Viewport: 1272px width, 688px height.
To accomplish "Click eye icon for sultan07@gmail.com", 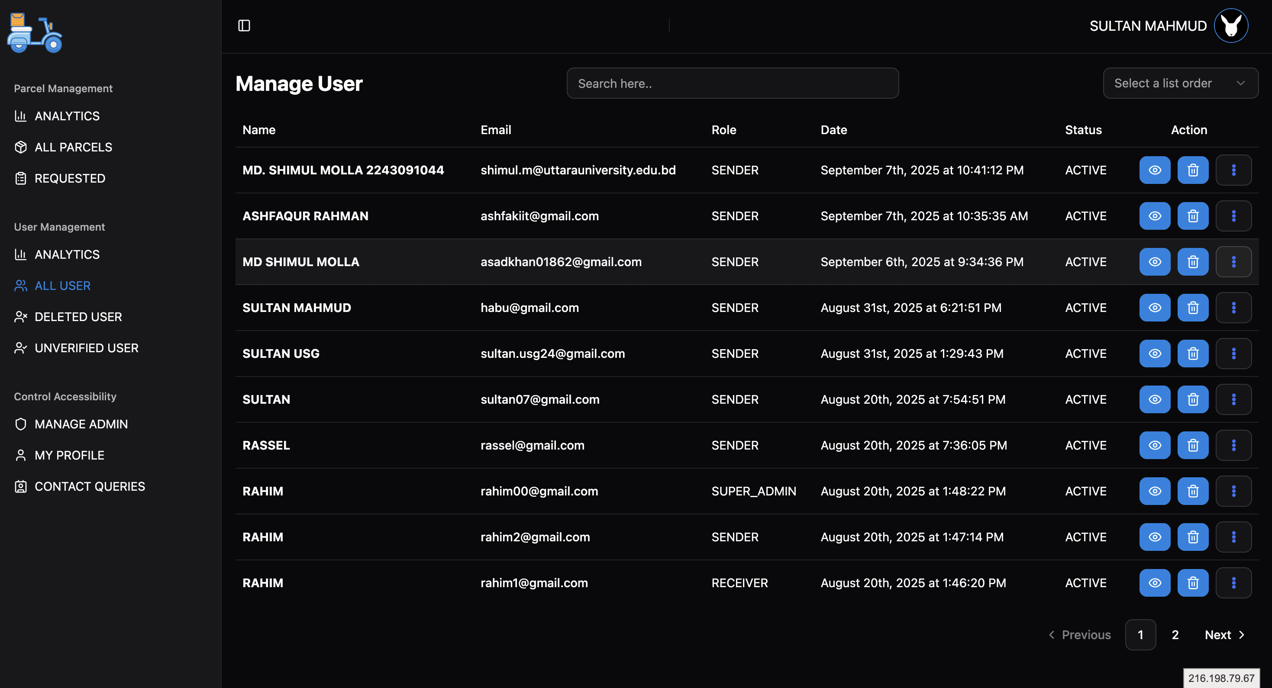I will tap(1155, 399).
